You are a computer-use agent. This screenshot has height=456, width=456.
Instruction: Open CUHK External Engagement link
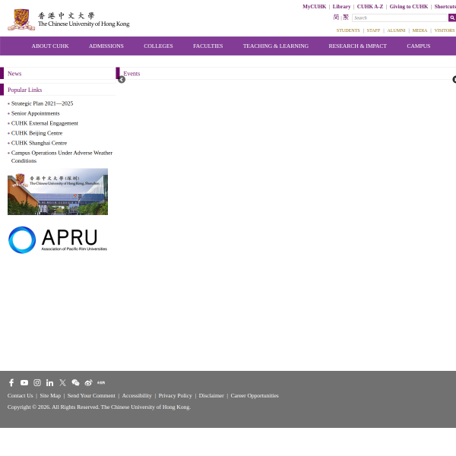pos(45,123)
